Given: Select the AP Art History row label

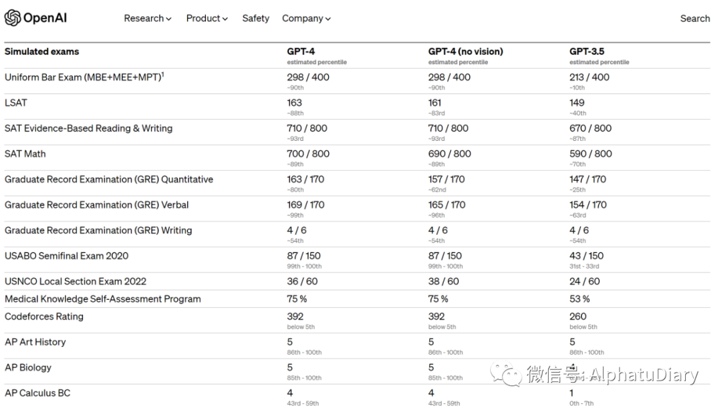Looking at the screenshot, I should [x=35, y=342].
